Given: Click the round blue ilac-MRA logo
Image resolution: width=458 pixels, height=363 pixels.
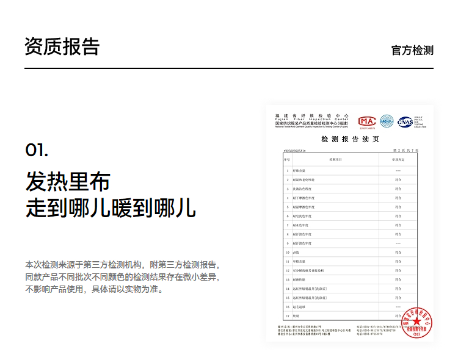Looking at the screenshot, I should [x=387, y=121].
